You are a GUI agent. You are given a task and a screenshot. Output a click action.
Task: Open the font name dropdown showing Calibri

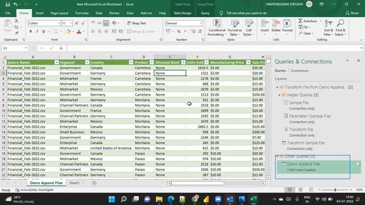pyautogui.click(x=59, y=23)
